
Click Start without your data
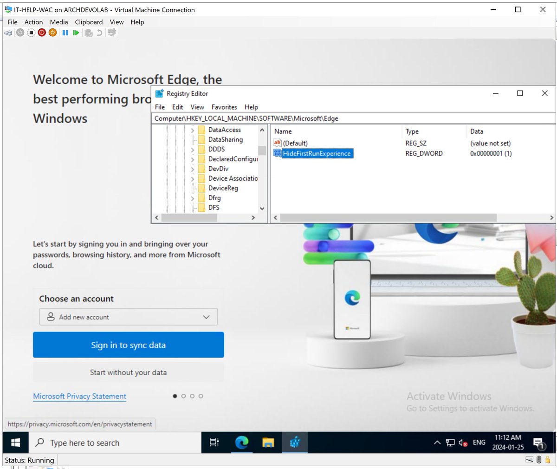(128, 372)
